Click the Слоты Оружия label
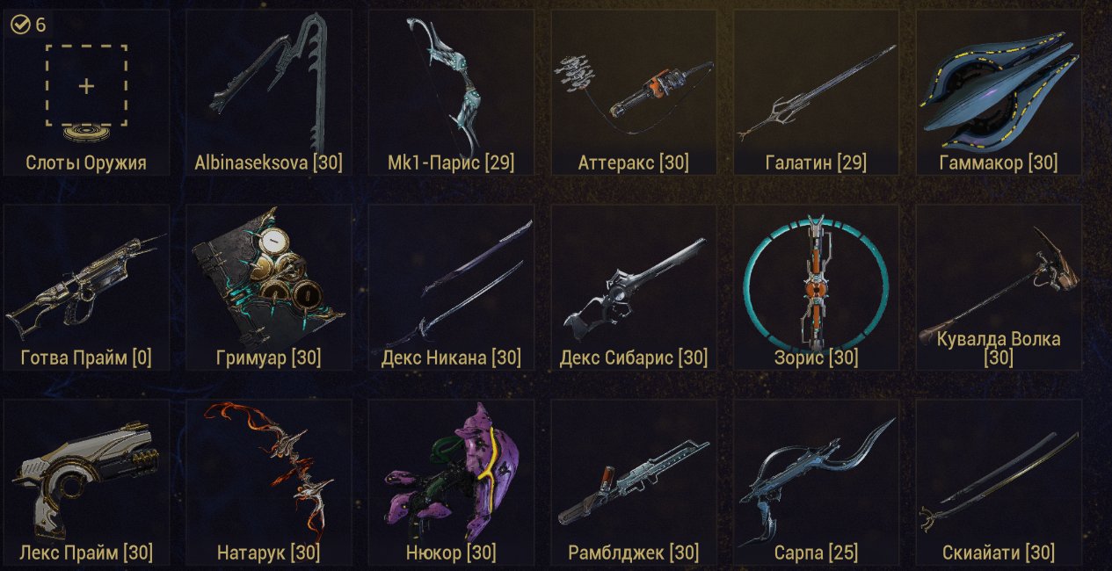The width and height of the screenshot is (1112, 571). [86, 163]
